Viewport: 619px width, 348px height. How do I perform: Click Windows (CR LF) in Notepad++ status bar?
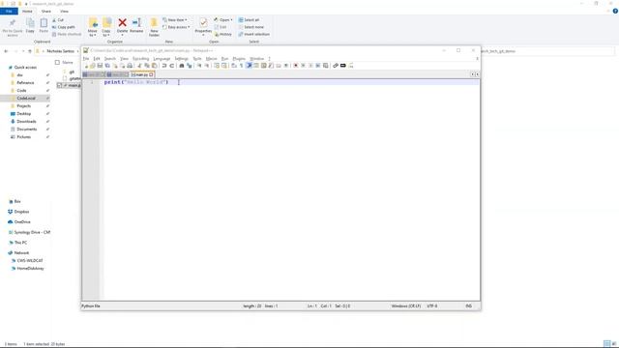click(x=406, y=305)
